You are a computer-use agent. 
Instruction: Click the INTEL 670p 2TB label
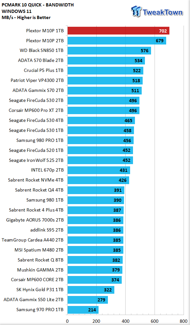(47, 170)
